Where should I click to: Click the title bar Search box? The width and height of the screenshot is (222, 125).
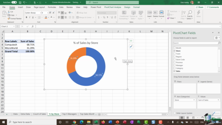[112, 2]
